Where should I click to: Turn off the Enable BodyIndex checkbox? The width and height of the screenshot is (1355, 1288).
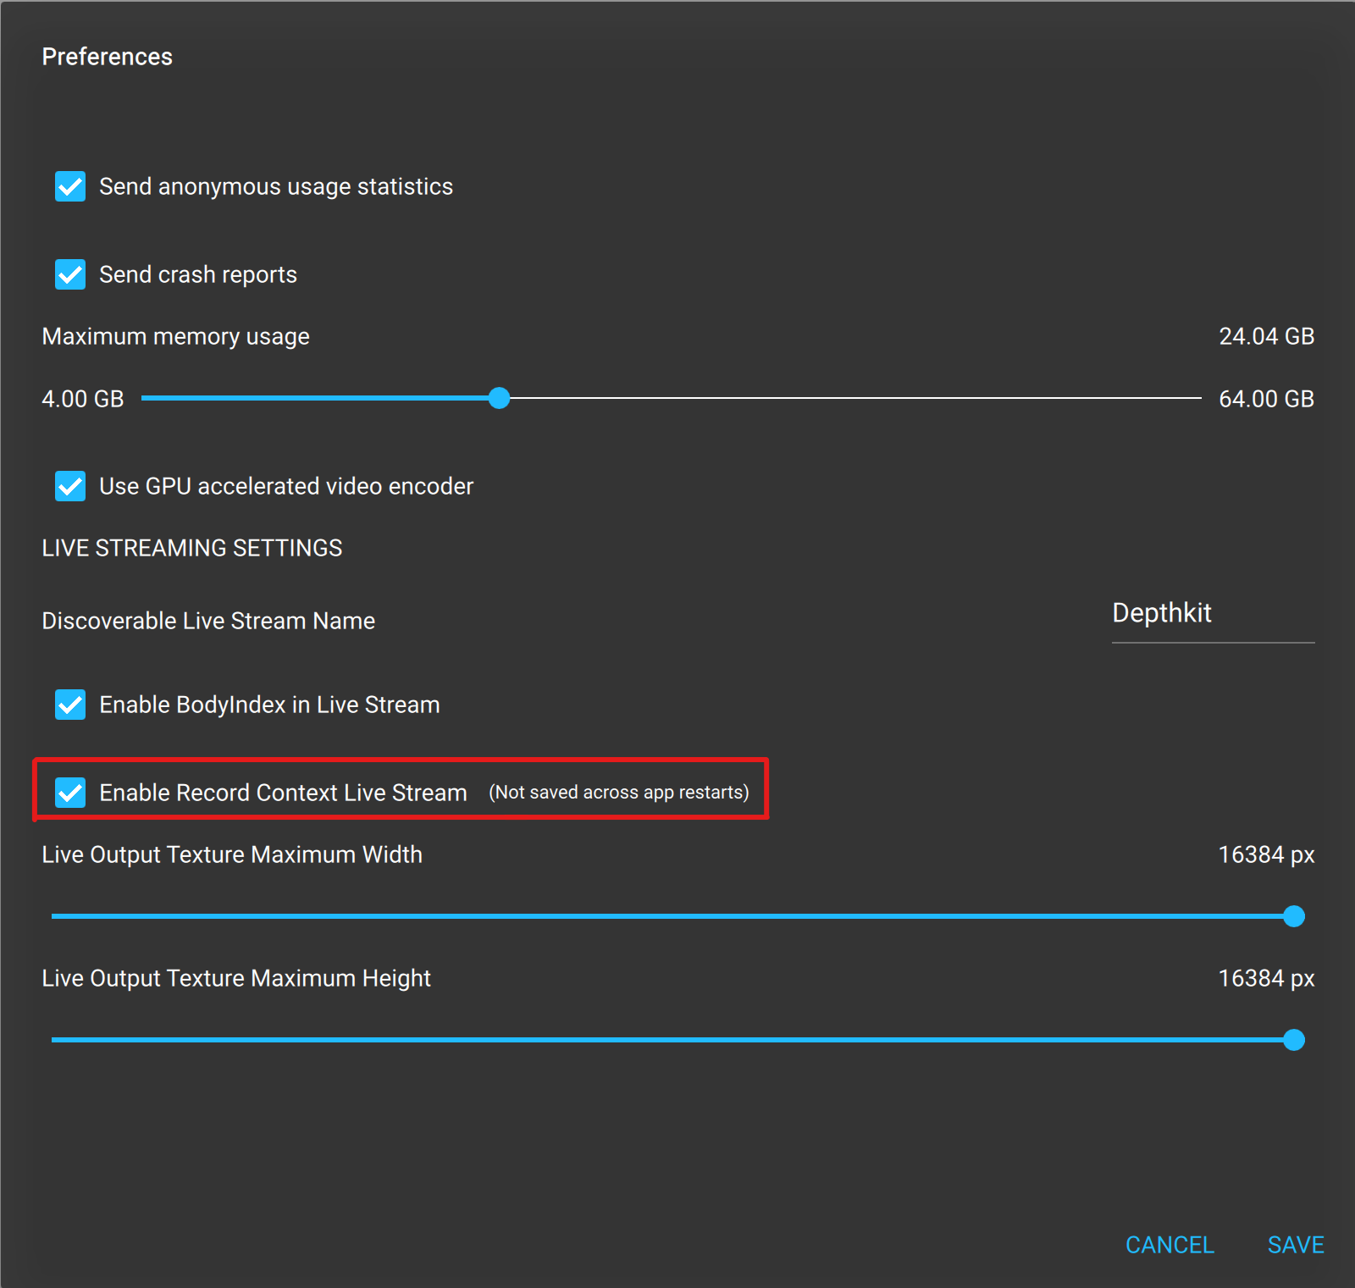tap(70, 705)
